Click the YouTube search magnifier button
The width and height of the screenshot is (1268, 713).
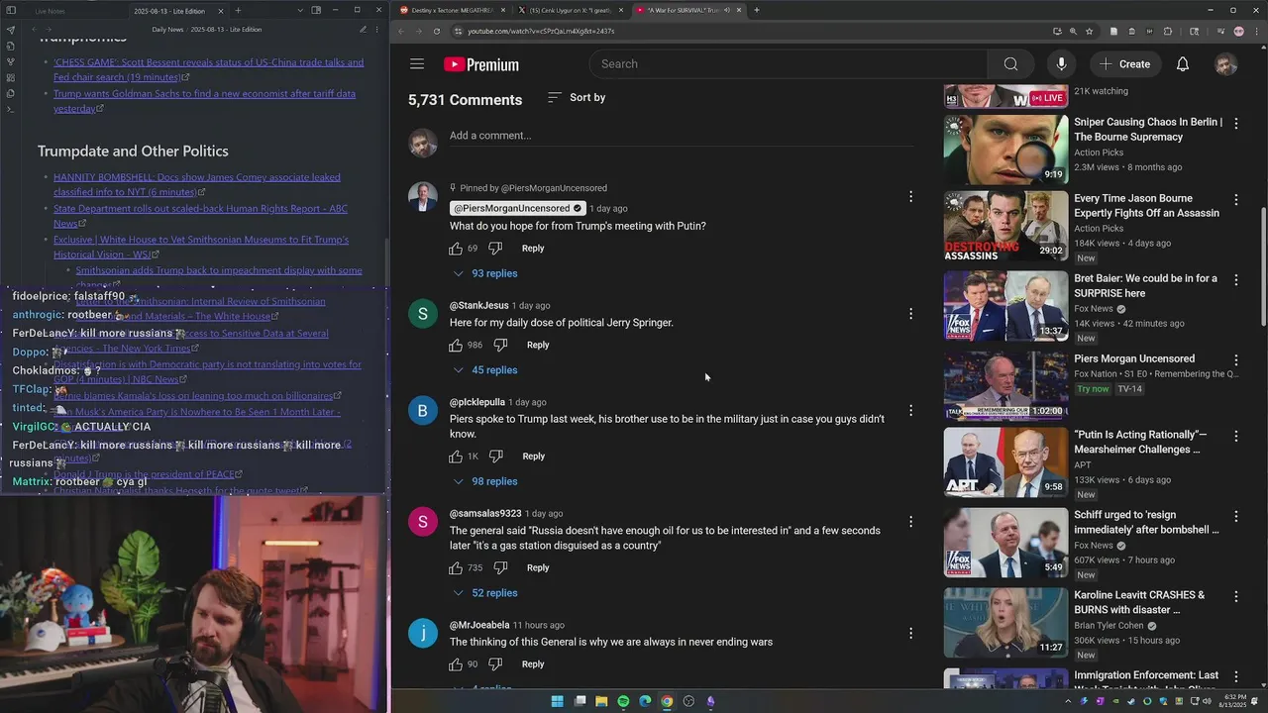[1010, 64]
